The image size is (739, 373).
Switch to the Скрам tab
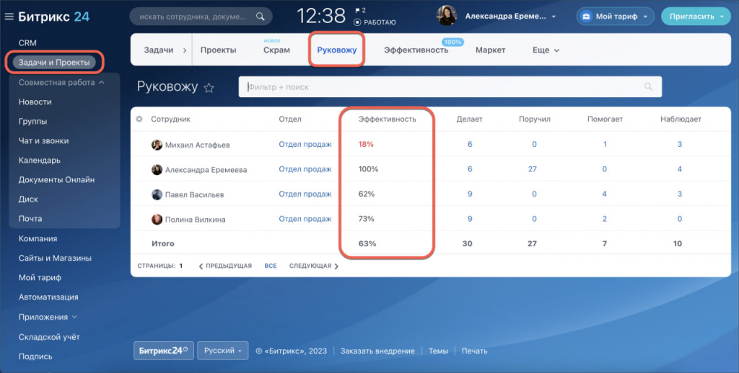[276, 50]
